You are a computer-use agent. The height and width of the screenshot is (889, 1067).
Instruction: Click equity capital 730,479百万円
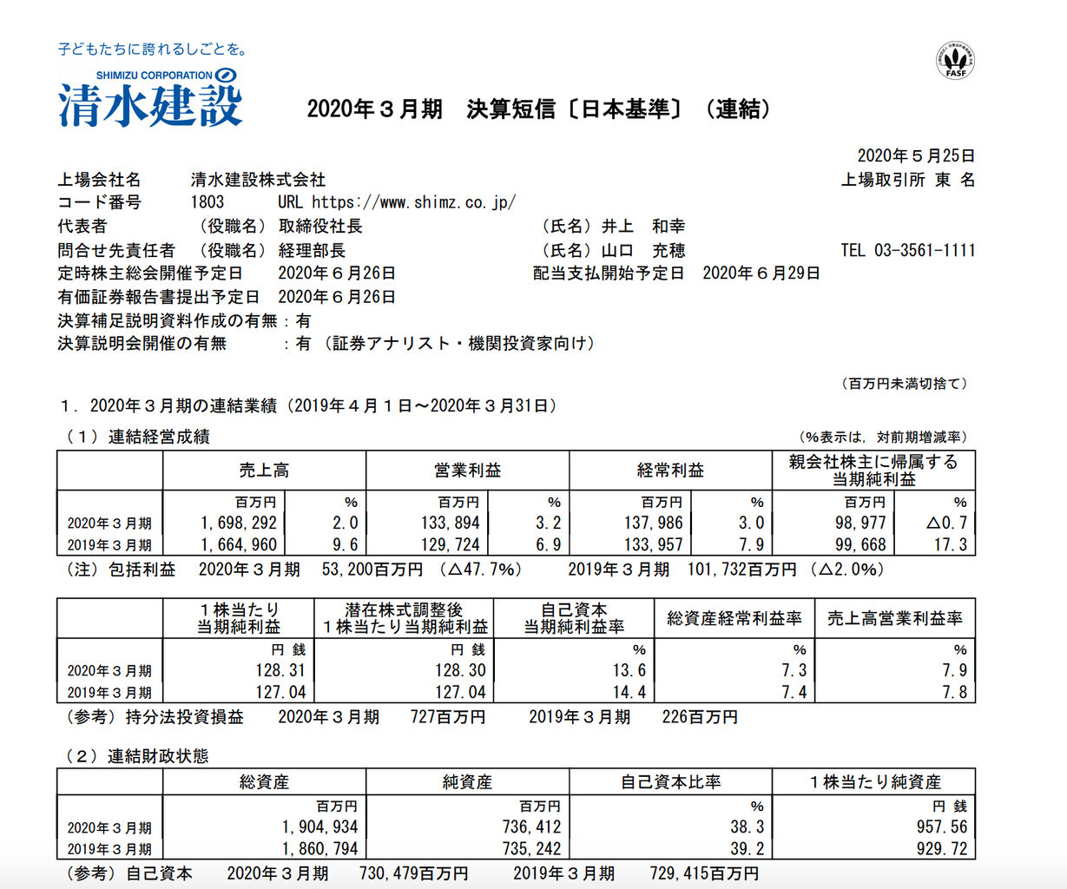tap(414, 873)
